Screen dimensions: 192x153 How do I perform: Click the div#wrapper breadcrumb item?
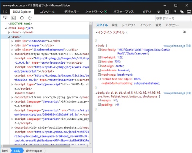pos(34,151)
